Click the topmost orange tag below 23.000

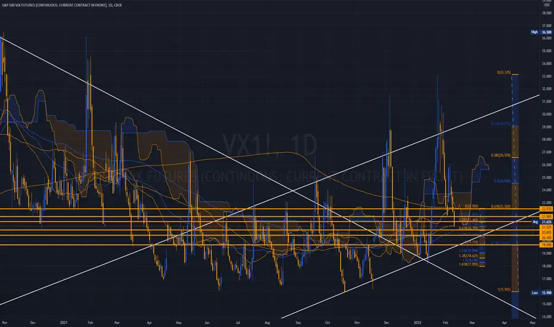(546, 209)
